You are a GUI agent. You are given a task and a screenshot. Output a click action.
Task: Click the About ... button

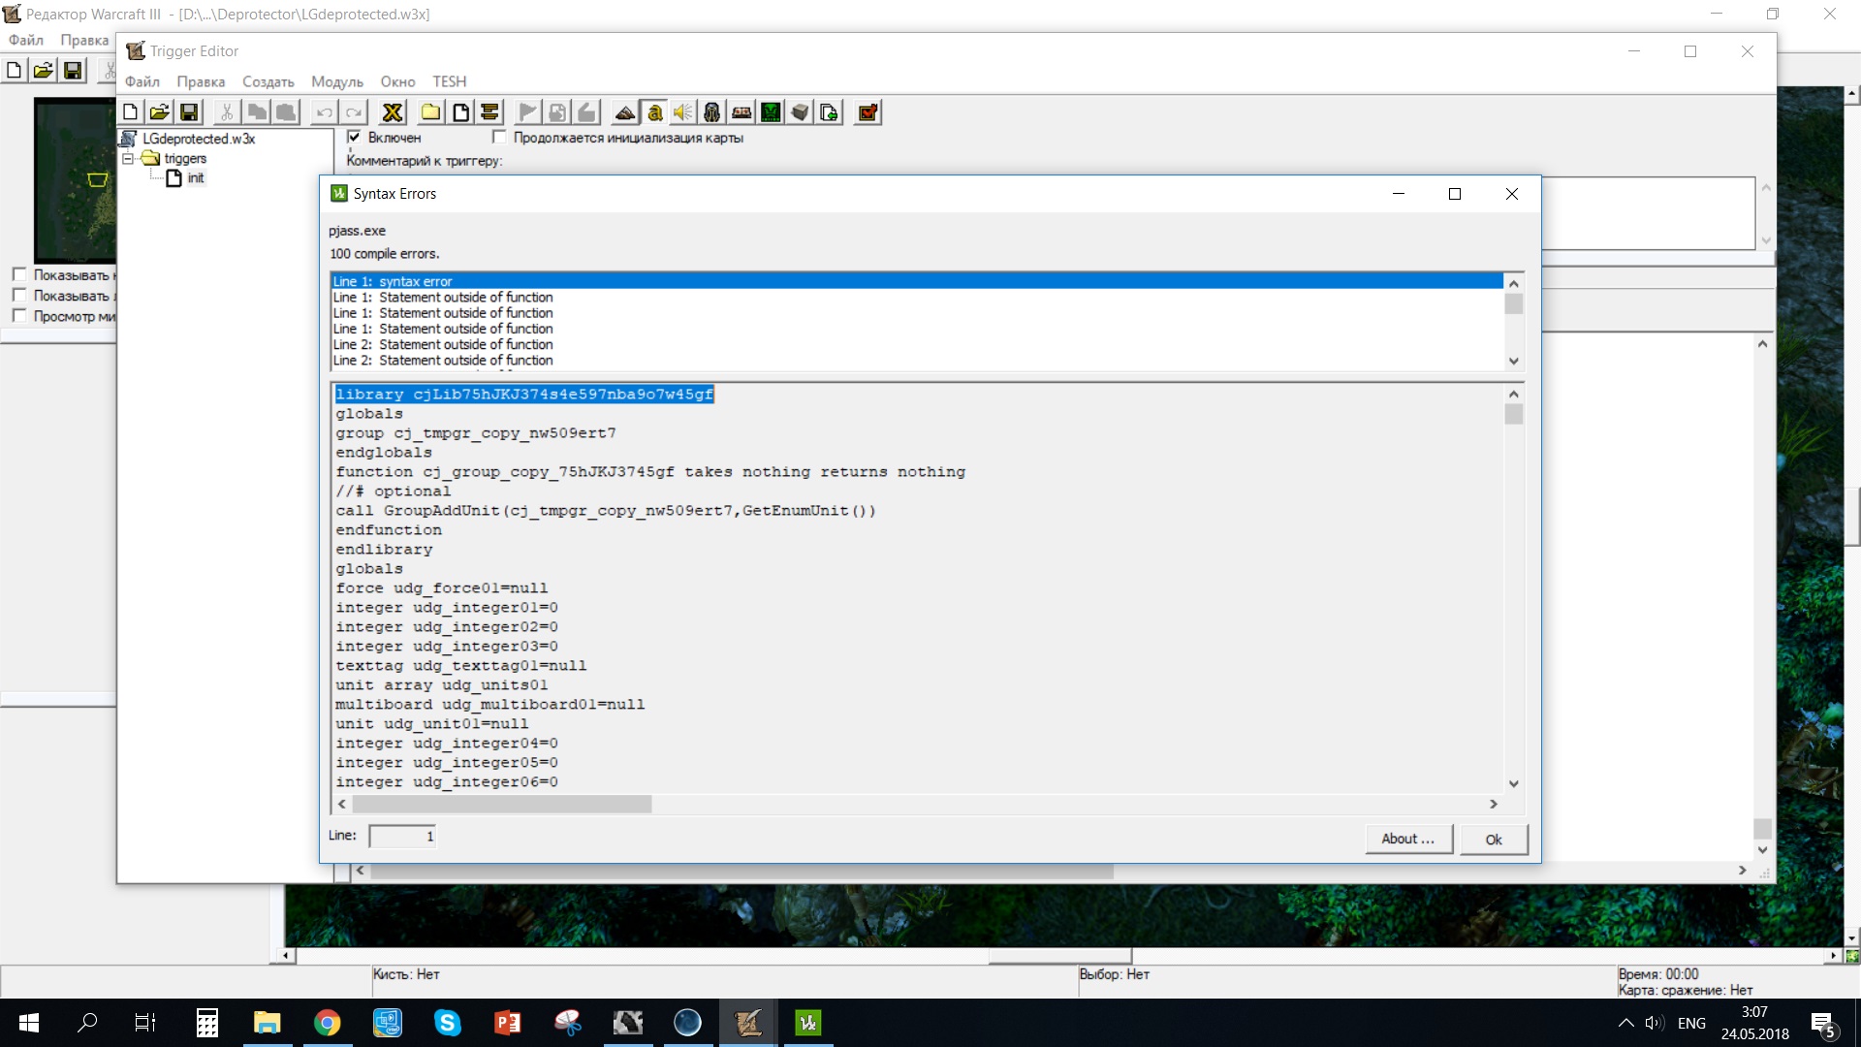click(1408, 839)
